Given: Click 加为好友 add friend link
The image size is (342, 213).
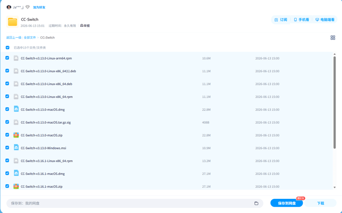Looking at the screenshot, I should point(39,7).
